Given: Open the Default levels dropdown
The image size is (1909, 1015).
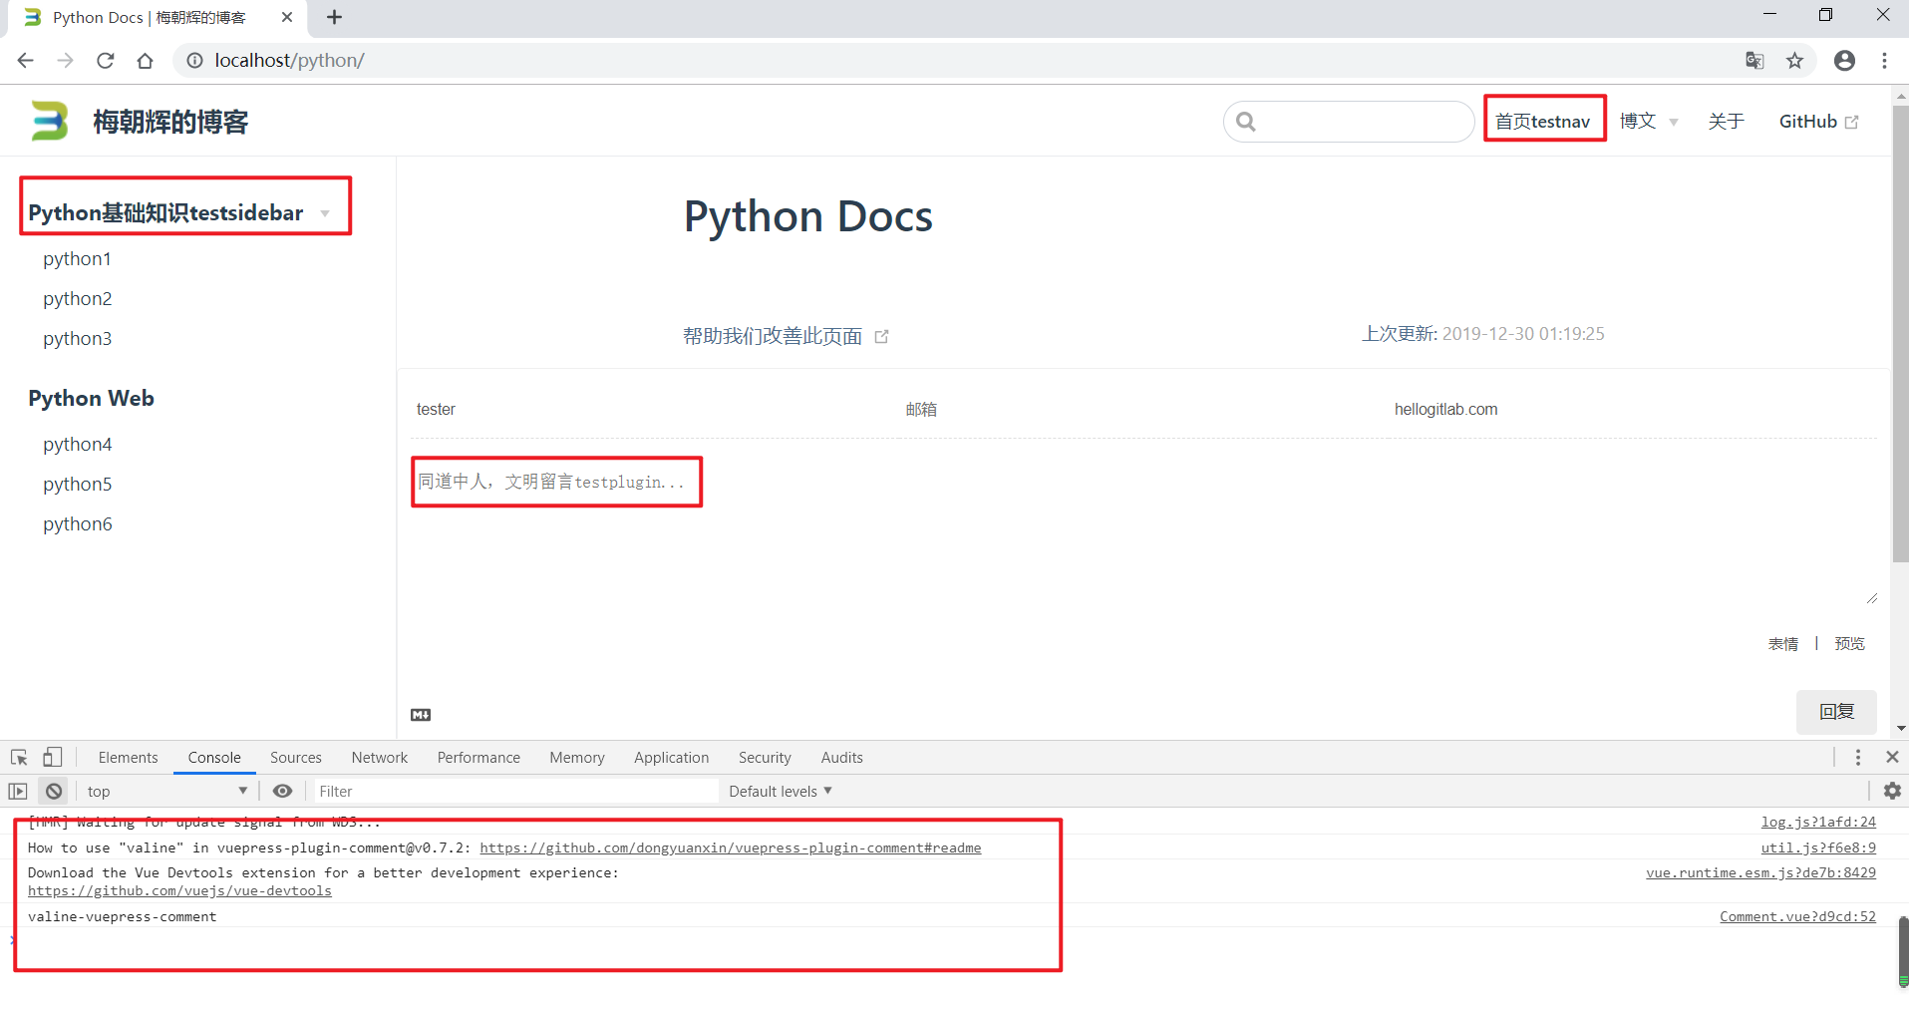Looking at the screenshot, I should click(x=781, y=792).
